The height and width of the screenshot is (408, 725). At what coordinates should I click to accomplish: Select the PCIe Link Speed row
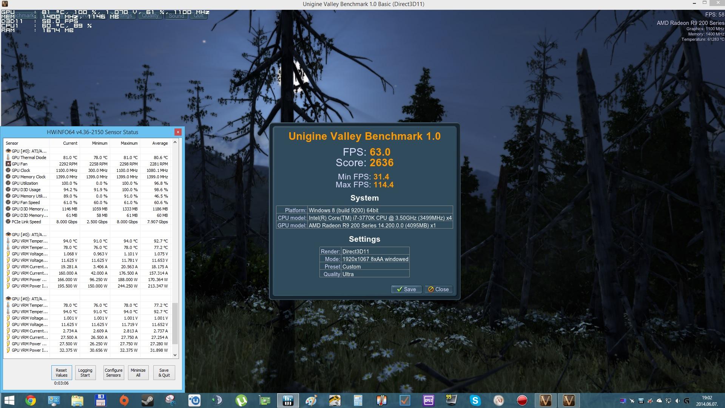[87, 222]
